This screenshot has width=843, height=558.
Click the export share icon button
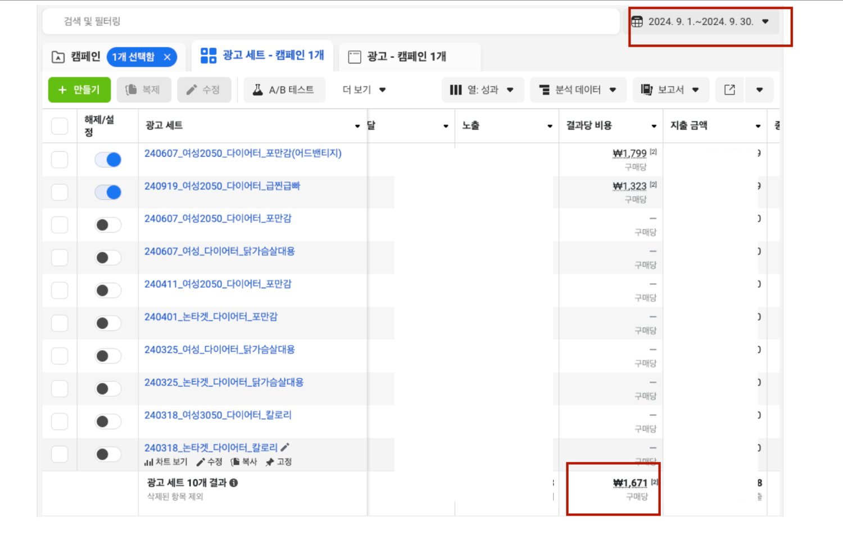(x=729, y=90)
